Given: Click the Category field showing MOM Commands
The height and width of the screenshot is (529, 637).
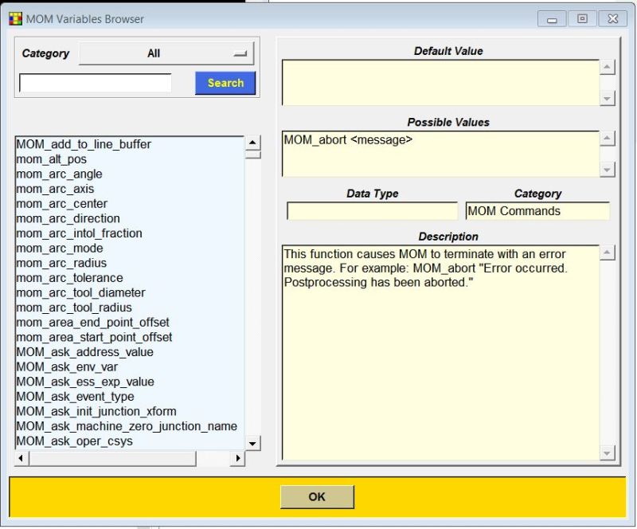Looking at the screenshot, I should tap(538, 211).
